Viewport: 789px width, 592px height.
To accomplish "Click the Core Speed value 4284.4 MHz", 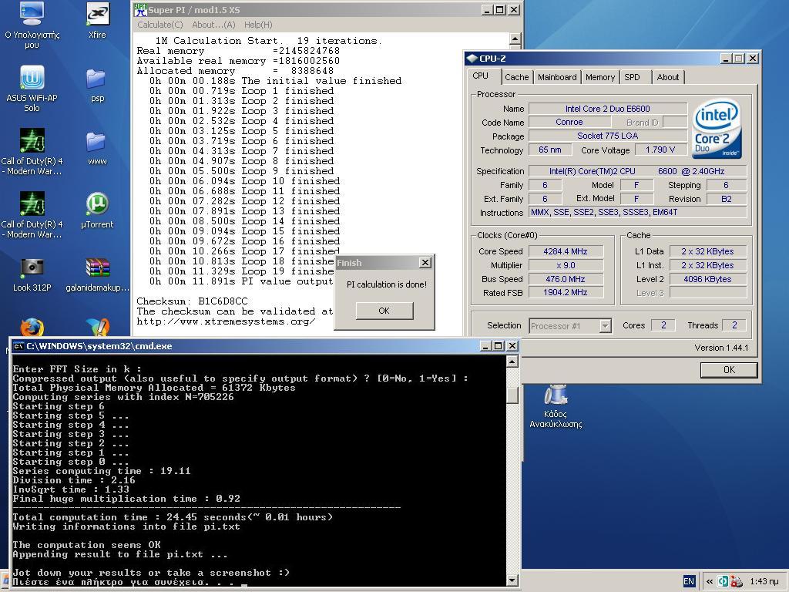I will pos(566,251).
